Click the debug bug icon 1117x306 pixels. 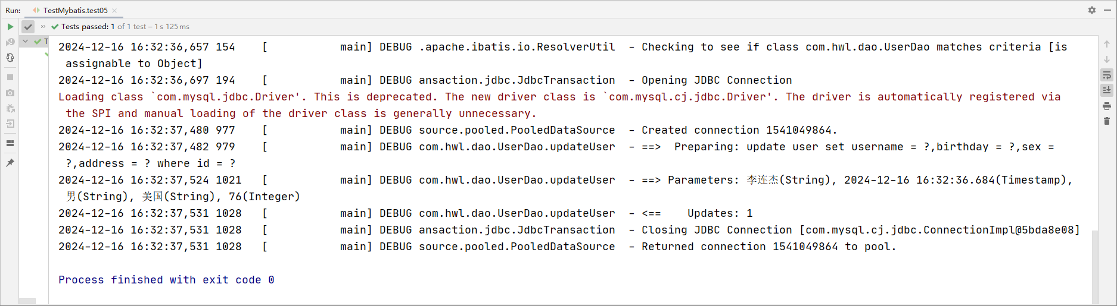tap(10, 108)
